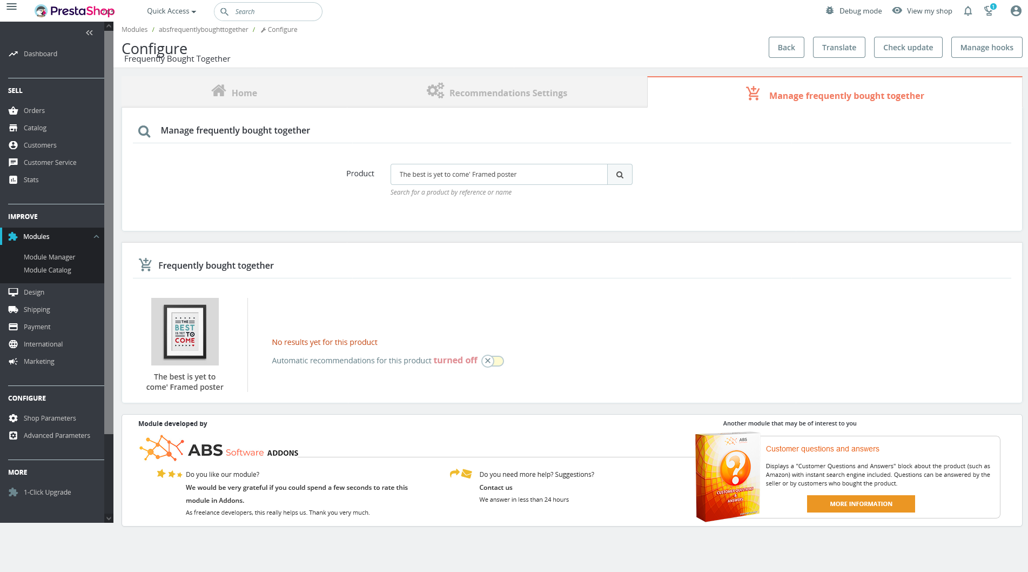This screenshot has height=572, width=1028.
Task: Click 'Do you like our module?' text
Action: [222, 475]
